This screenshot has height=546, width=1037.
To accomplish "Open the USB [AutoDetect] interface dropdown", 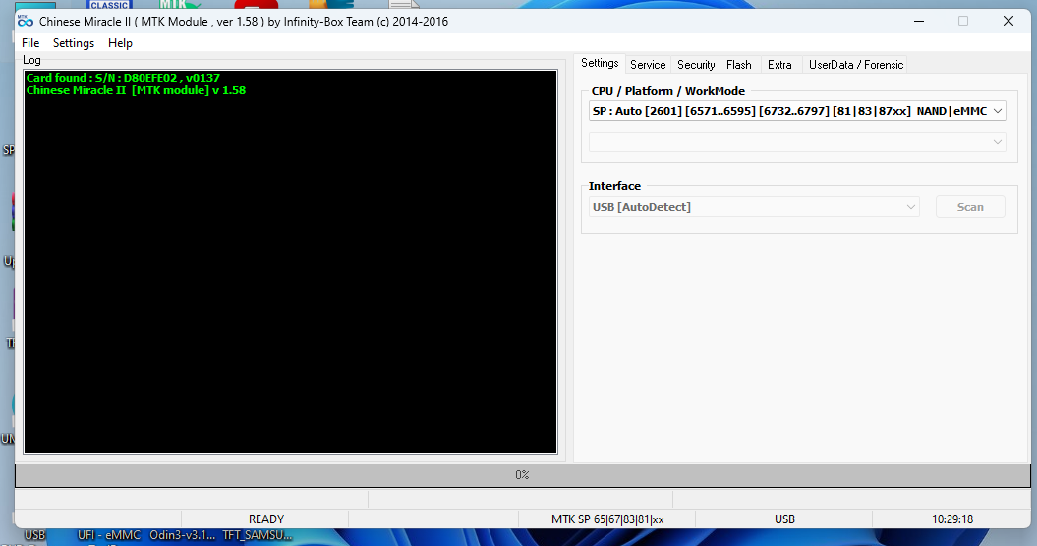I will click(x=754, y=207).
